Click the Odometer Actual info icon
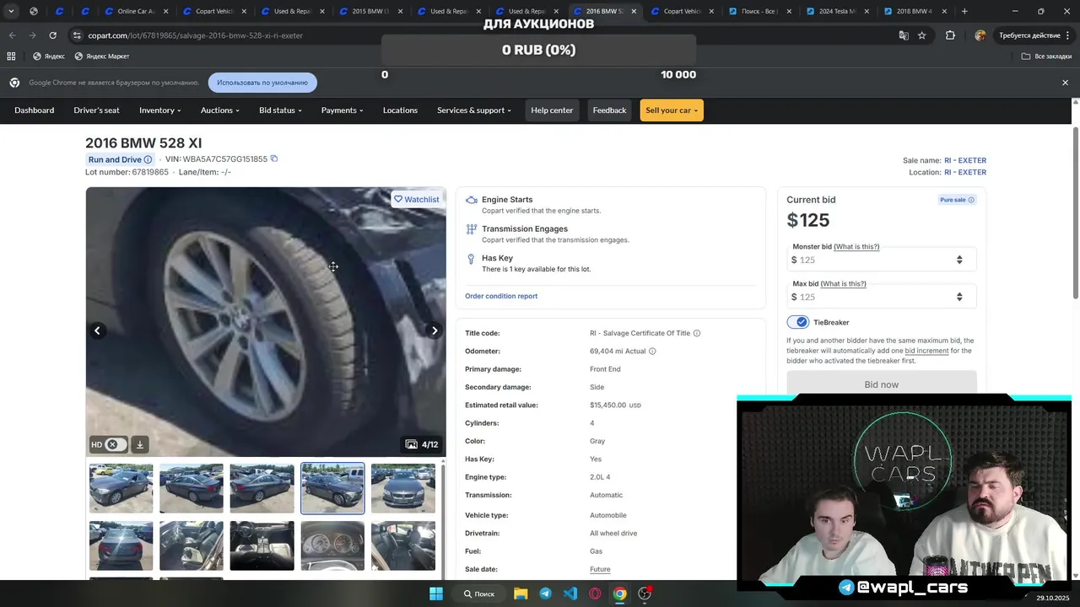Image resolution: width=1080 pixels, height=607 pixels. click(652, 351)
